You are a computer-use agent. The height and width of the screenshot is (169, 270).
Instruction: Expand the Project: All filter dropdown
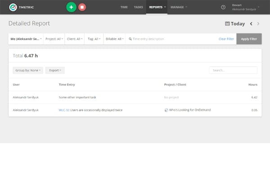tap(54, 39)
